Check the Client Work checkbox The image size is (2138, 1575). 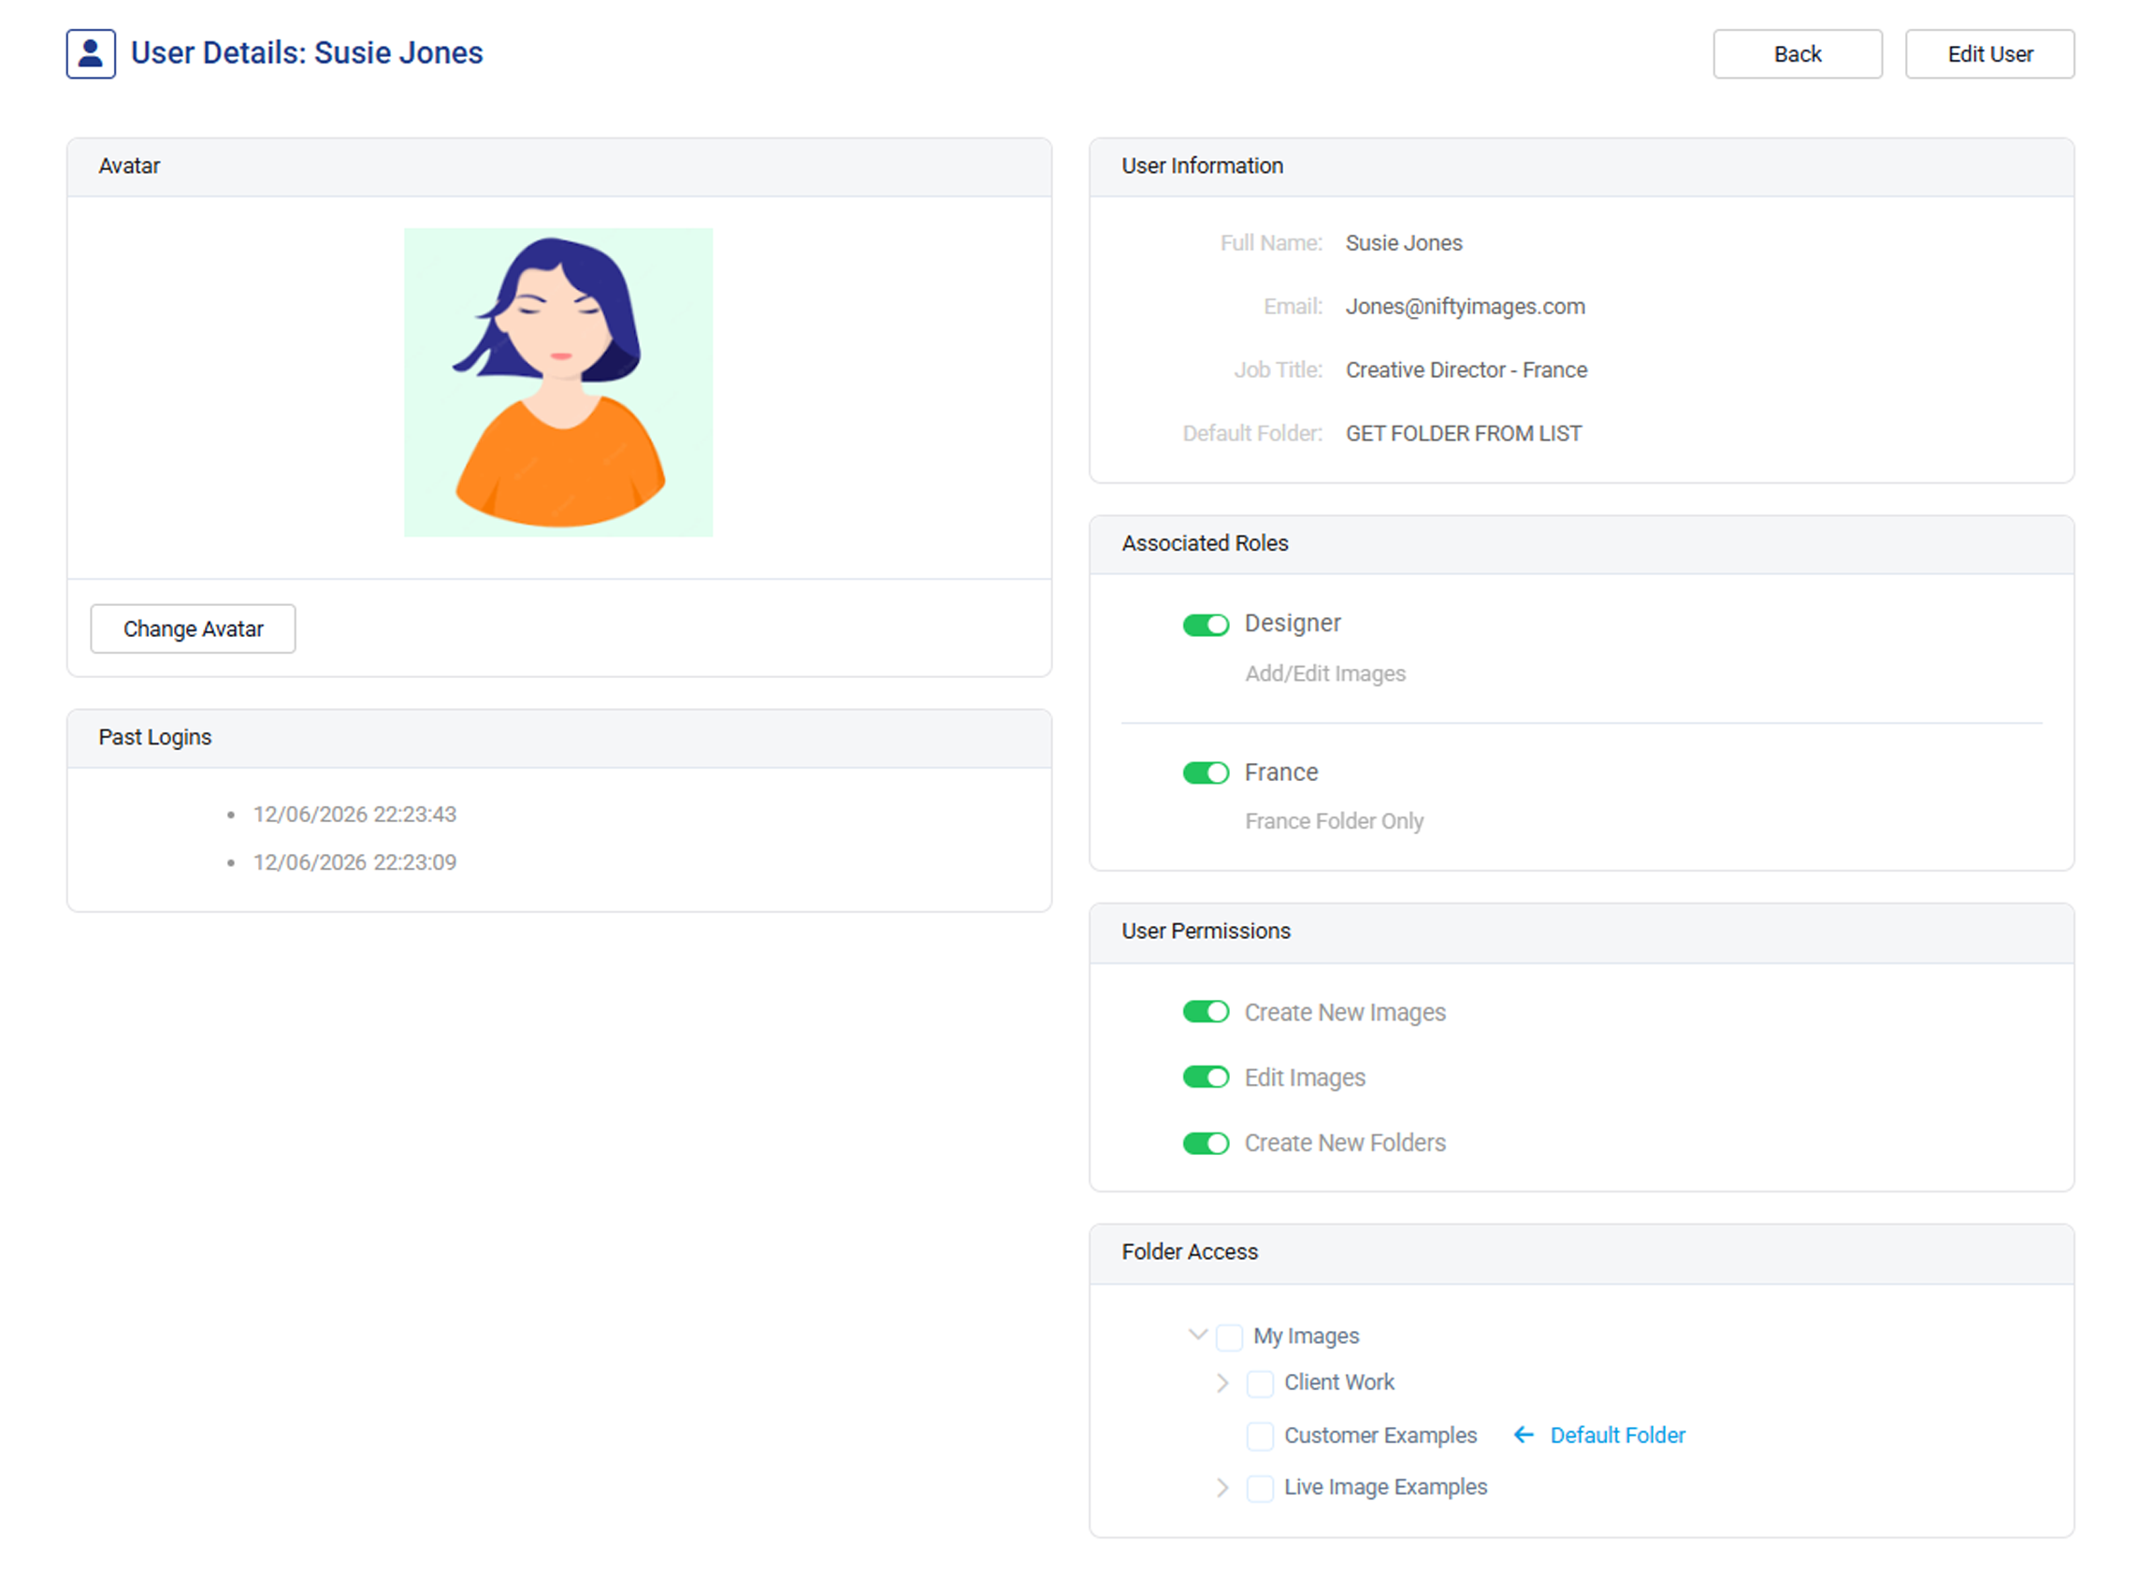[1260, 1383]
